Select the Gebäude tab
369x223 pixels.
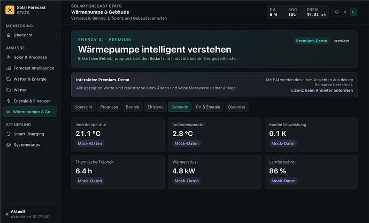tap(180, 107)
